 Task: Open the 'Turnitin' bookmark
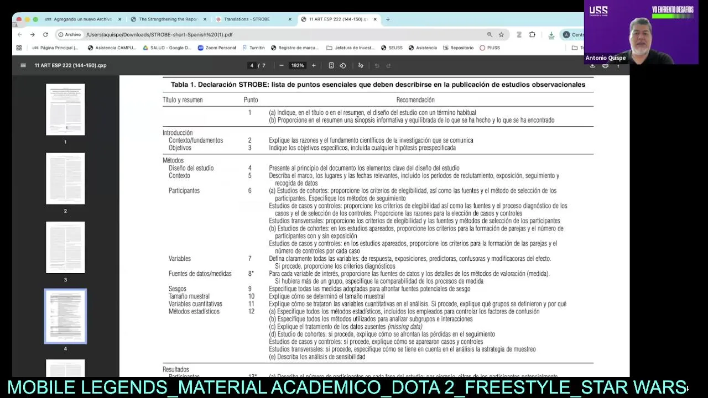point(253,48)
